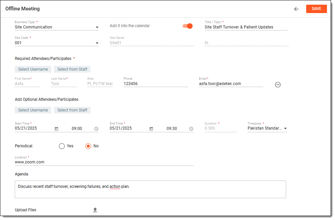Open Start Time clock picker icon

click(96, 129)
